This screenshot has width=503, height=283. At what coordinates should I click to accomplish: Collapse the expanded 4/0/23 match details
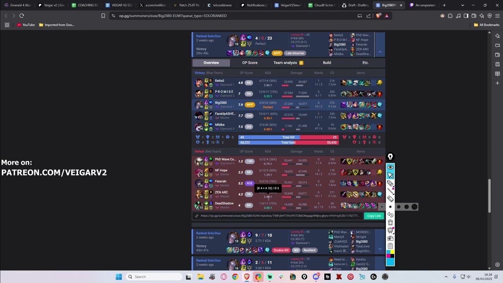click(x=380, y=52)
